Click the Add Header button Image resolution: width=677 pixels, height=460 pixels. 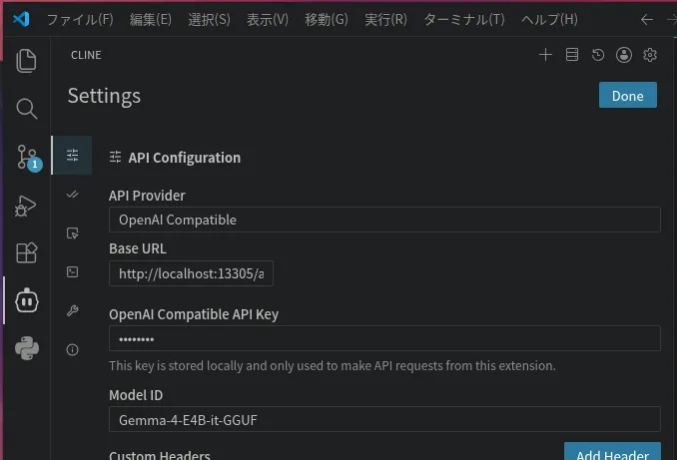point(612,451)
